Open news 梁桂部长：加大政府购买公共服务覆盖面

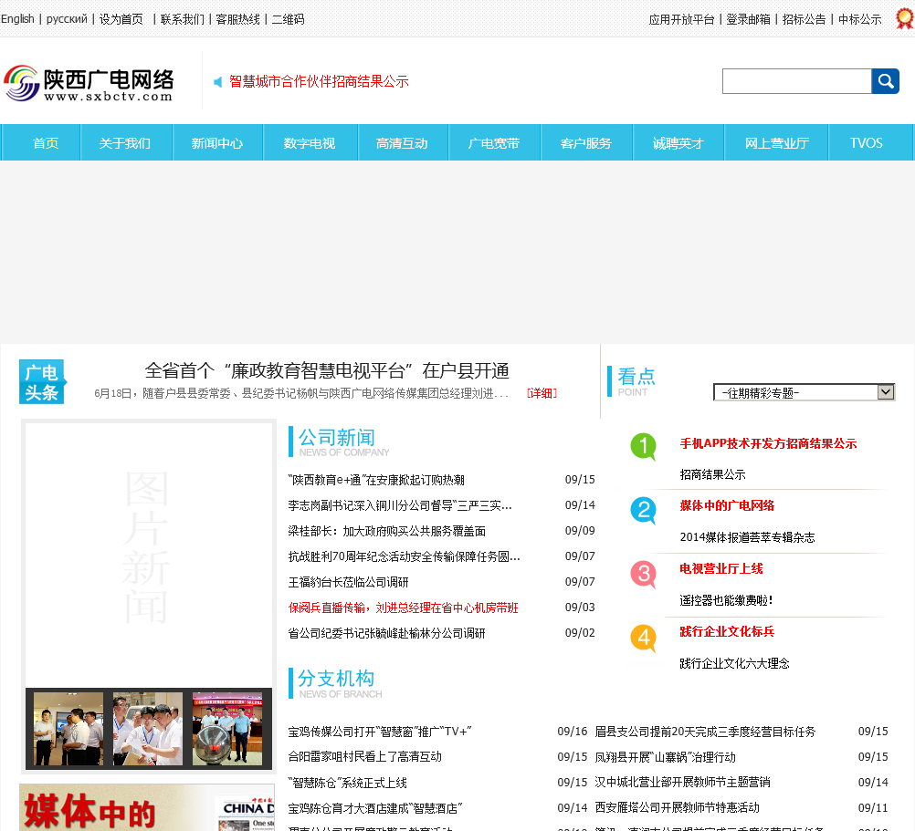click(387, 531)
